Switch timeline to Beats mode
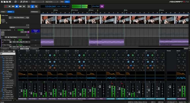190x103 pixels. pyautogui.click(x=67, y=2)
